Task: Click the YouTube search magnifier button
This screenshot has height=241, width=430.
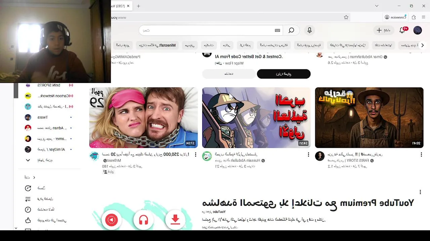Action: tap(291, 30)
